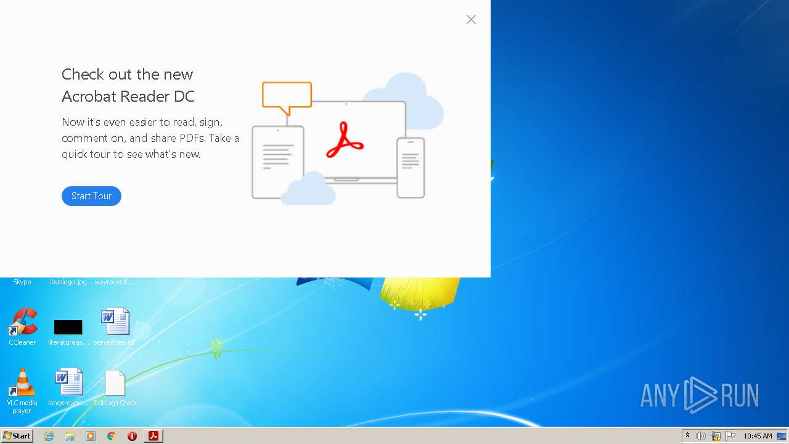
Task: Click the itemlogo.jpg file label
Action: pos(68,282)
